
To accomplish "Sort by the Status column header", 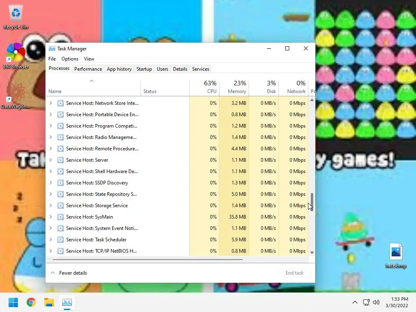I will tap(165, 88).
